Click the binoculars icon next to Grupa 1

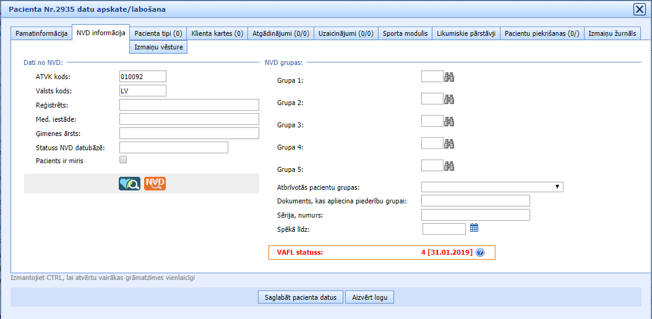click(x=449, y=77)
